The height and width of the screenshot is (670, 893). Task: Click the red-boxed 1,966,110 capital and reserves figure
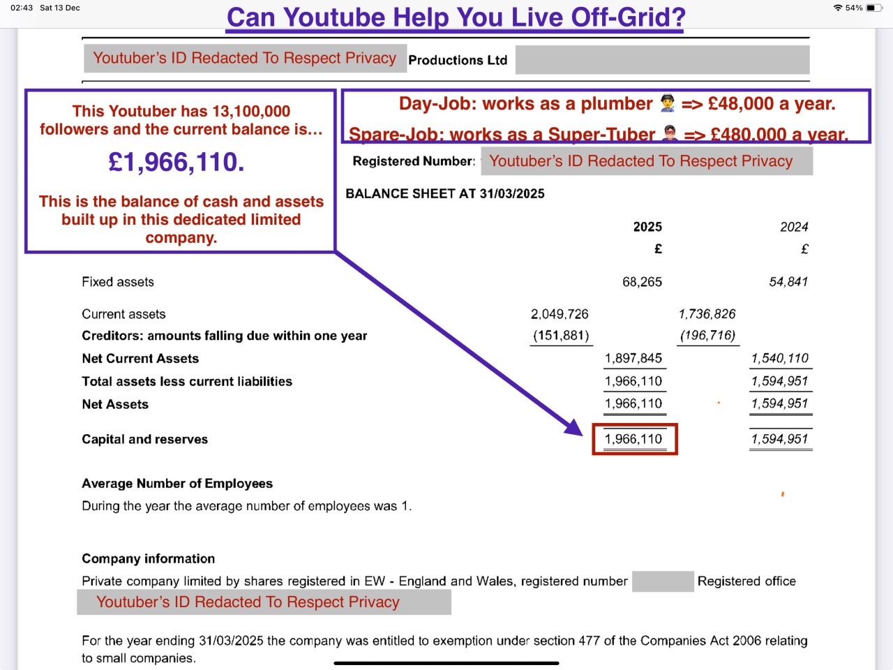(x=633, y=439)
